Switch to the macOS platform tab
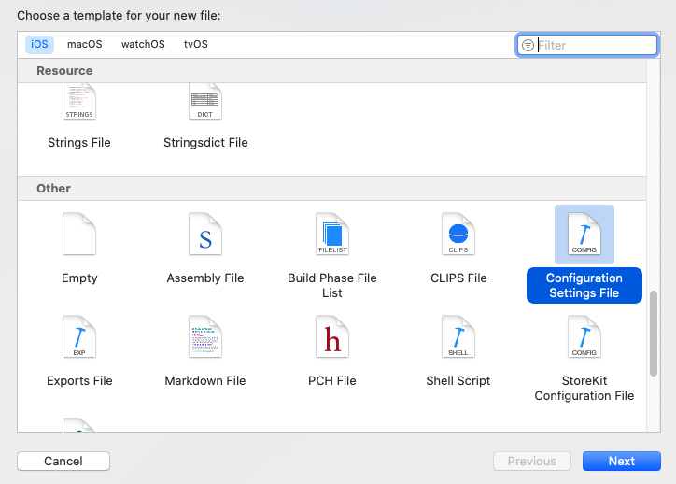Image resolution: width=676 pixels, height=484 pixels. click(85, 44)
